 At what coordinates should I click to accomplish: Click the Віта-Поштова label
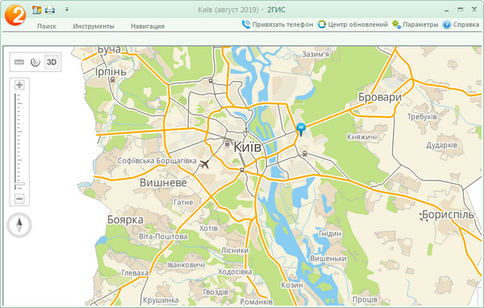163,236
